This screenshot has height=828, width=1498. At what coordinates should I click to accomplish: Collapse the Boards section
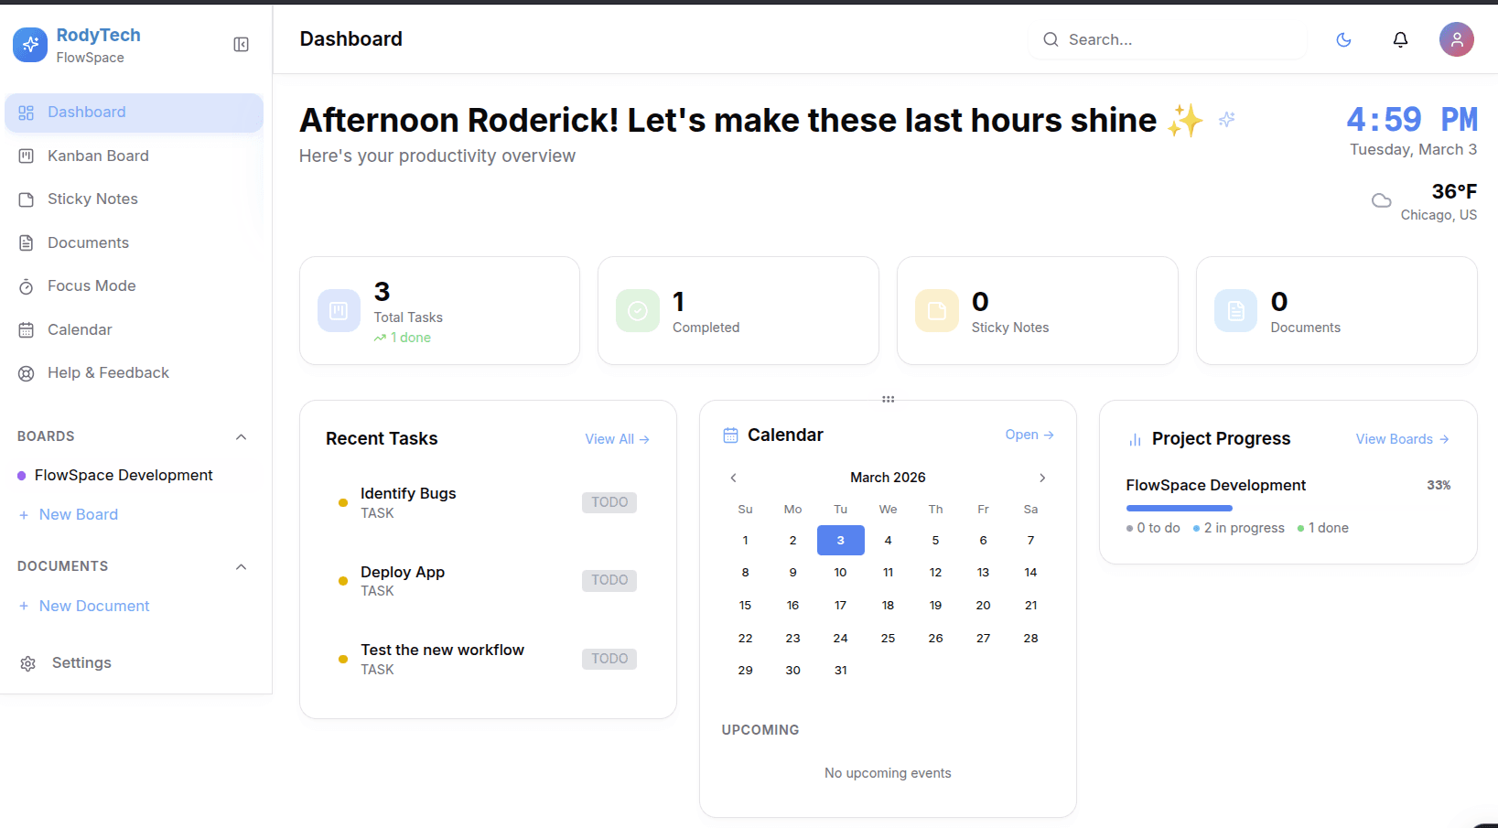[241, 436]
